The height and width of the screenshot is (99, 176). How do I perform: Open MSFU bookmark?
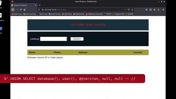pos(108,14)
